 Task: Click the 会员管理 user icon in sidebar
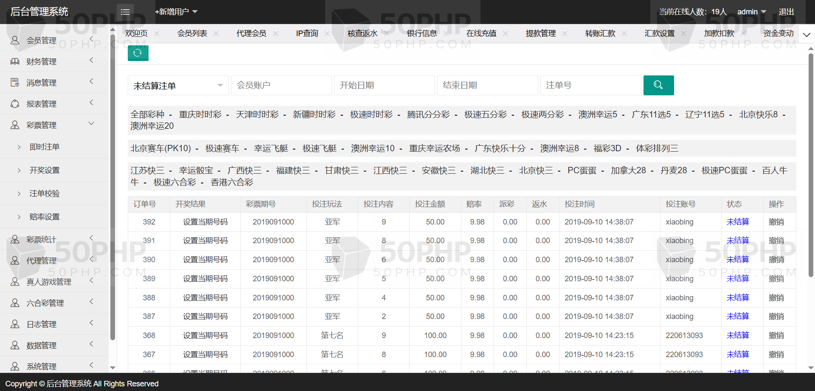[15, 40]
